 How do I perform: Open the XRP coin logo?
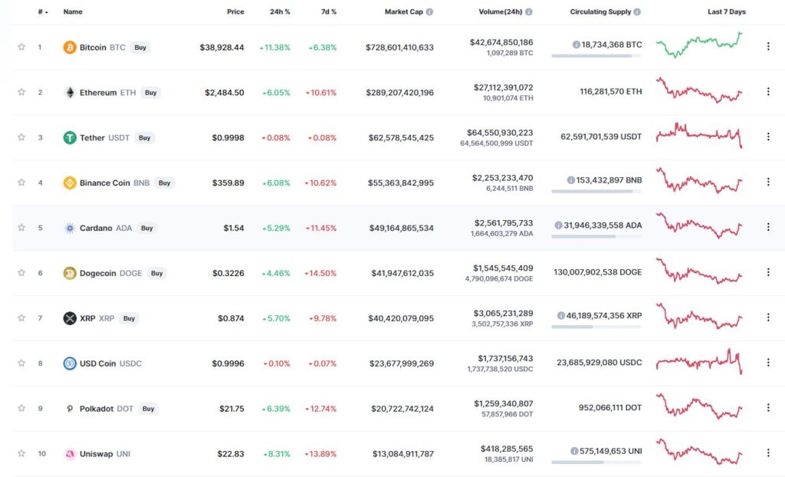click(x=70, y=318)
